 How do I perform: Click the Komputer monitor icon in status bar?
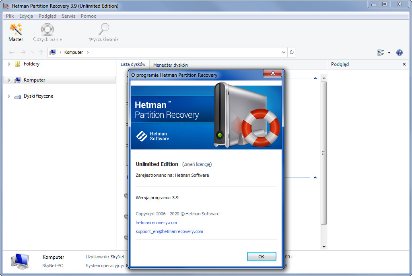tap(20, 261)
